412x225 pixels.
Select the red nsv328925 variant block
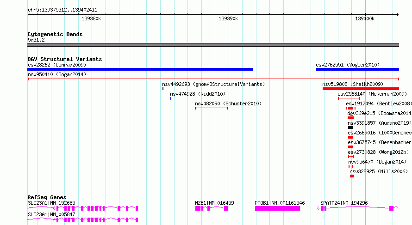click(352, 176)
